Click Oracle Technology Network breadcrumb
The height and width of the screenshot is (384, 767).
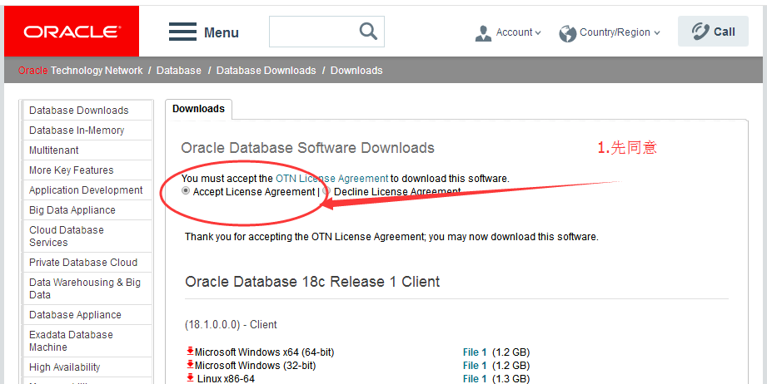[x=81, y=71]
